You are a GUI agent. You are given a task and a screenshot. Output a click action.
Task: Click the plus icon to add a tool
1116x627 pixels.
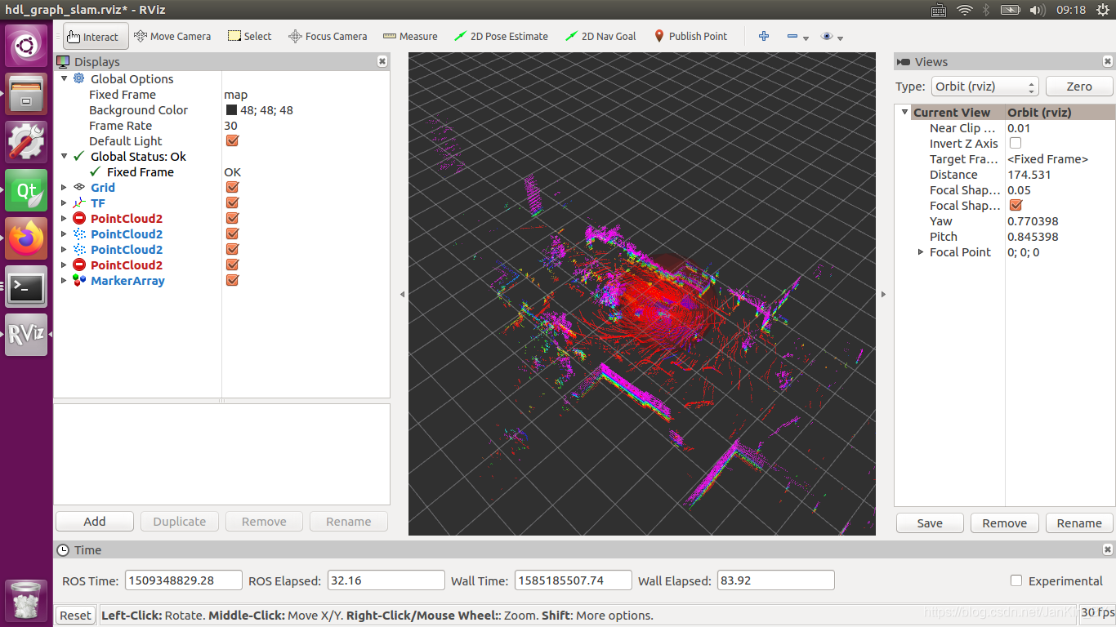(x=763, y=36)
